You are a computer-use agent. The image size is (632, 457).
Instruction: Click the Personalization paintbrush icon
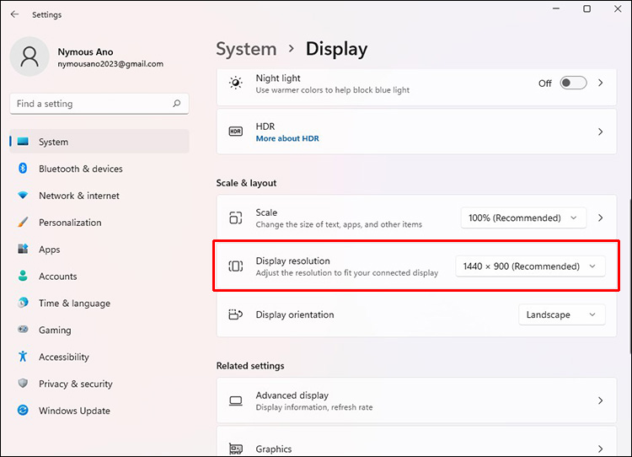pos(23,223)
